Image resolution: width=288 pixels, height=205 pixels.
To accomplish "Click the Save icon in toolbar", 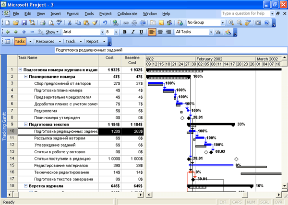I will point(24,23).
